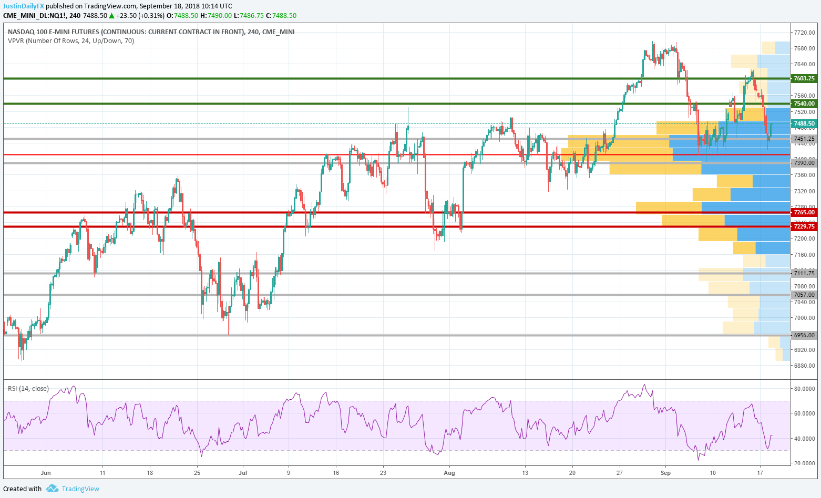
Task: Click the +23.50 (+0.31%) change value
Action: (140, 16)
